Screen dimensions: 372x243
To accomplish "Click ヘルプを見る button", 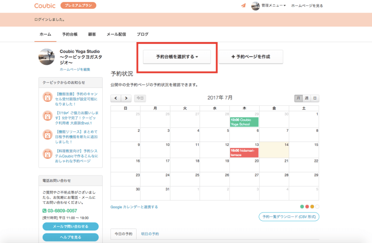I will point(70,237).
